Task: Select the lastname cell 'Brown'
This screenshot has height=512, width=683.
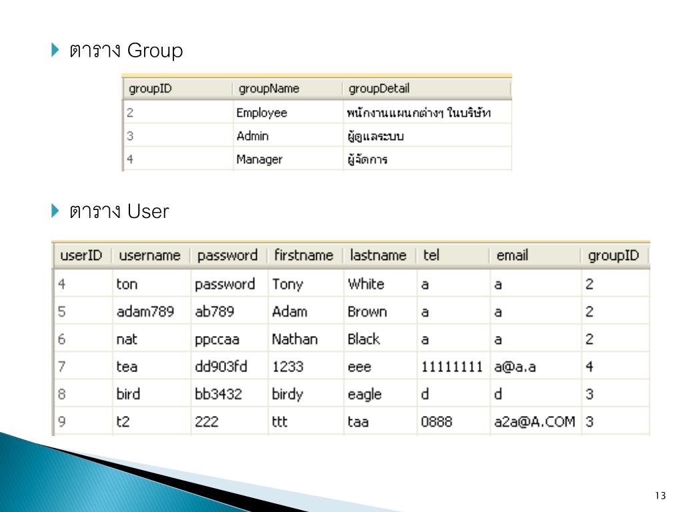Action: (380, 311)
